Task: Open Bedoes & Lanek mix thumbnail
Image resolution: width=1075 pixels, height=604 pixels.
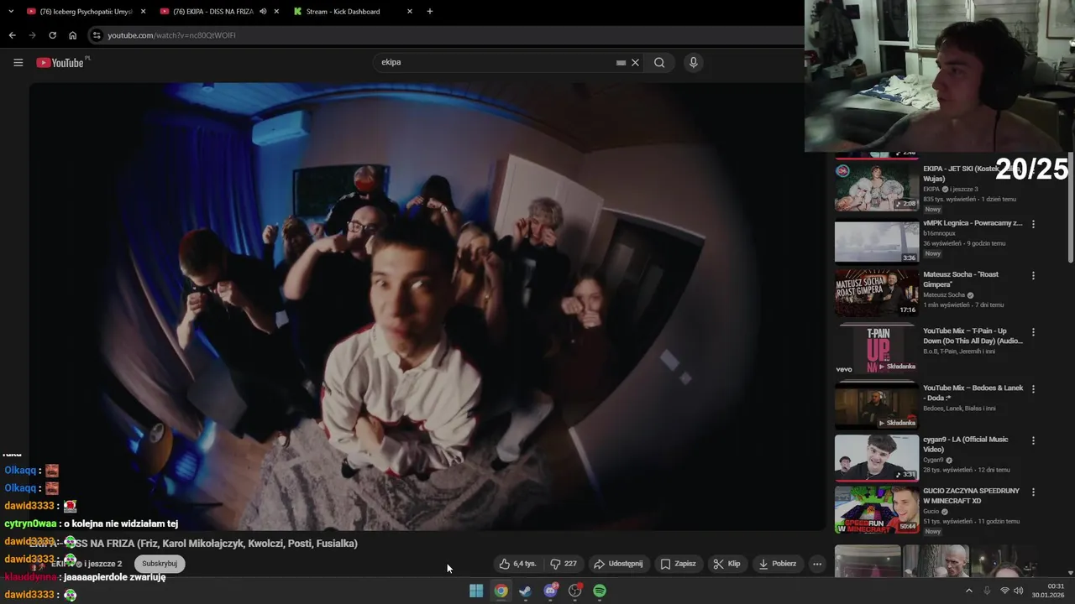Action: 876,407
